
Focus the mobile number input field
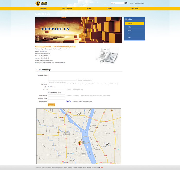(57, 95)
